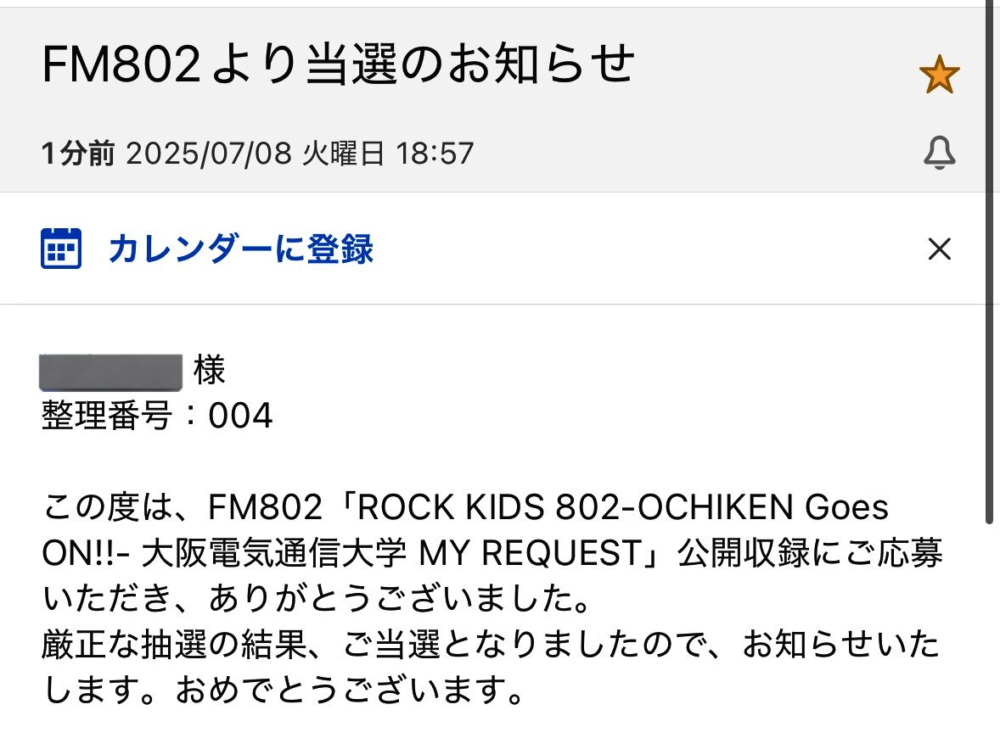This screenshot has width=1000, height=738.
Task: Click the 様 honorific after the name
Action: point(209,371)
